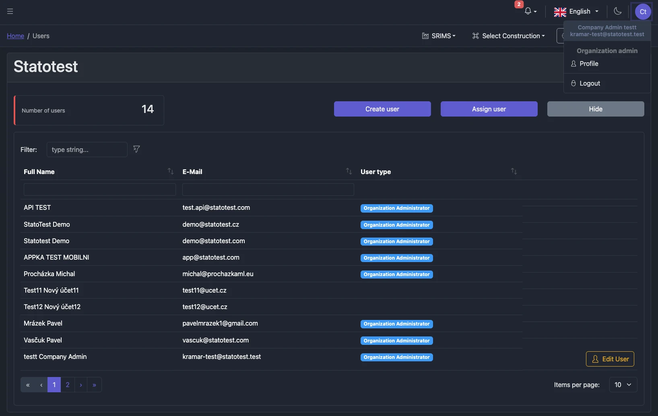This screenshot has height=416, width=658.
Task: Open the Home breadcrumb link
Action: [x=15, y=36]
